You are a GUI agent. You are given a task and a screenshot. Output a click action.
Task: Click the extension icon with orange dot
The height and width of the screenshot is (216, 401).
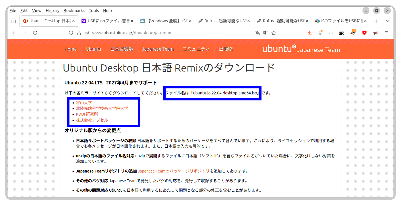(x=320, y=33)
